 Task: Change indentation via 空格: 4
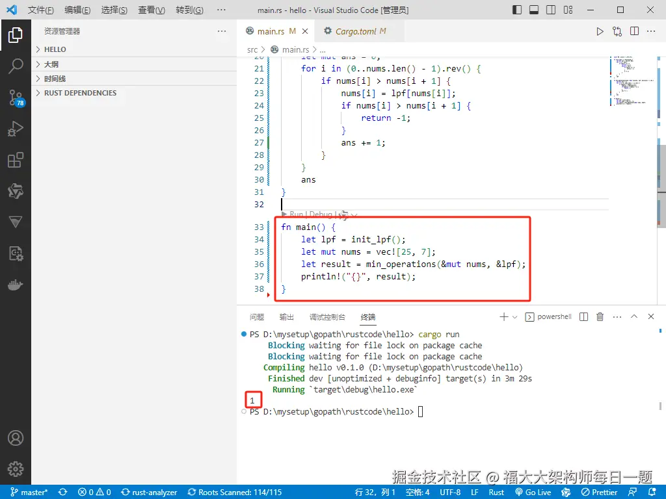pos(418,493)
